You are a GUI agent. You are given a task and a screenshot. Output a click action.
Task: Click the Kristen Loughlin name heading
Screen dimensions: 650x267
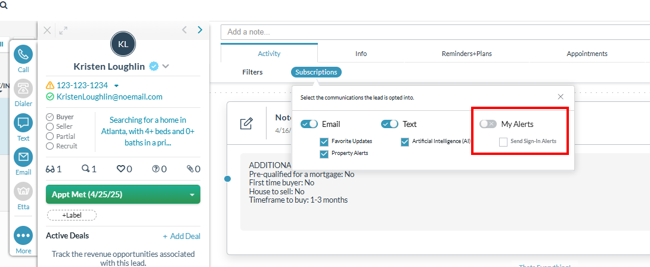(110, 66)
